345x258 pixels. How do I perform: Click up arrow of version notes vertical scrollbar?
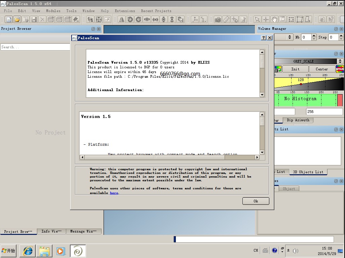[262, 114]
